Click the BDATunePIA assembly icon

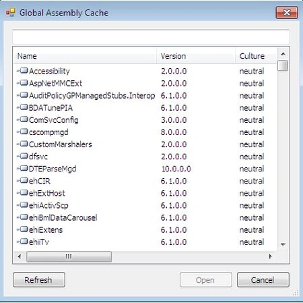coord(23,107)
